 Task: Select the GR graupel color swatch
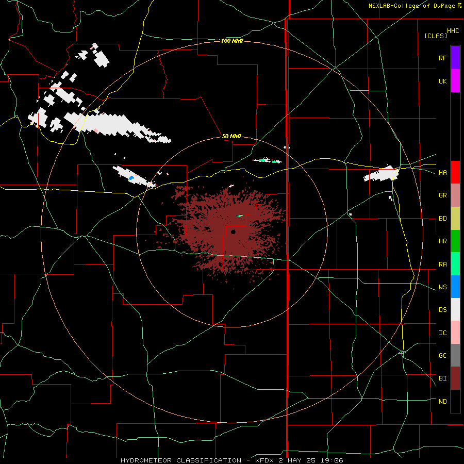click(455, 195)
